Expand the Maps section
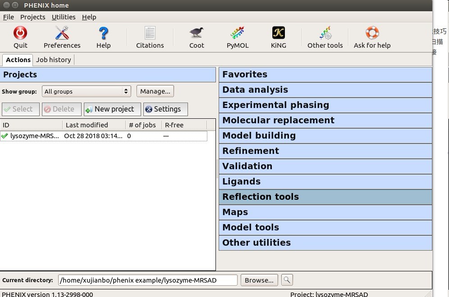The image size is (449, 297). 325,212
